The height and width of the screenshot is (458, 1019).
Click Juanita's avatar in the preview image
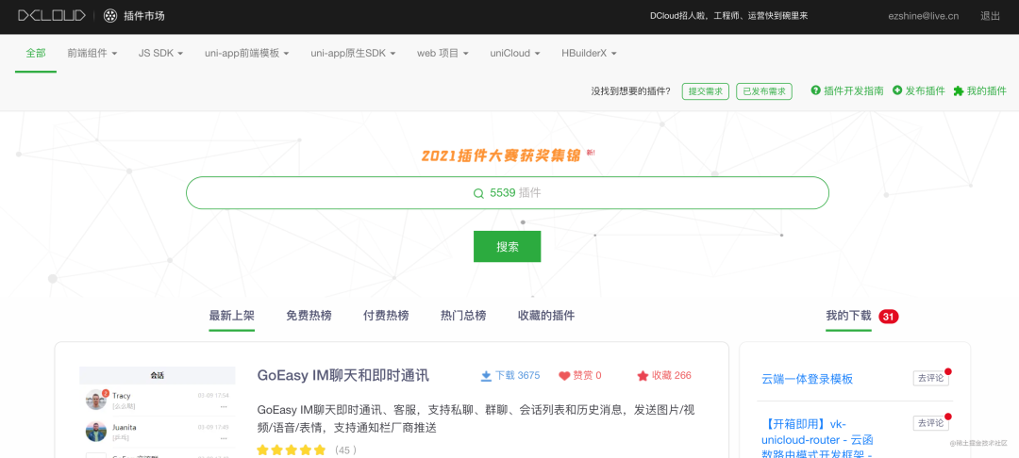point(96,432)
